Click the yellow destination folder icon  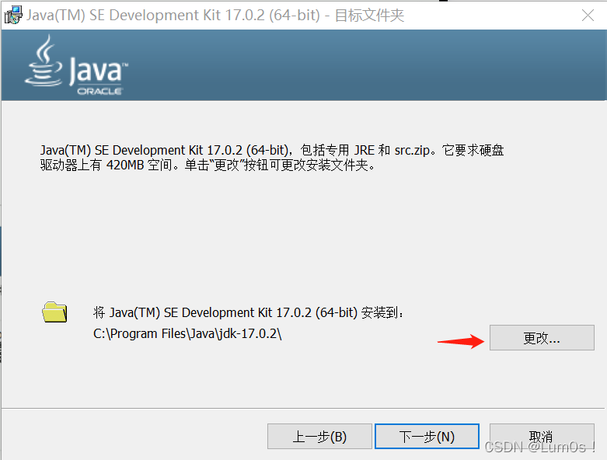click(x=54, y=312)
